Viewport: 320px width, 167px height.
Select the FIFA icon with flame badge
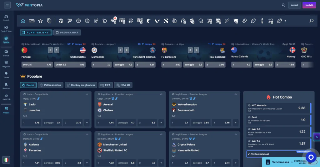click(113, 20)
